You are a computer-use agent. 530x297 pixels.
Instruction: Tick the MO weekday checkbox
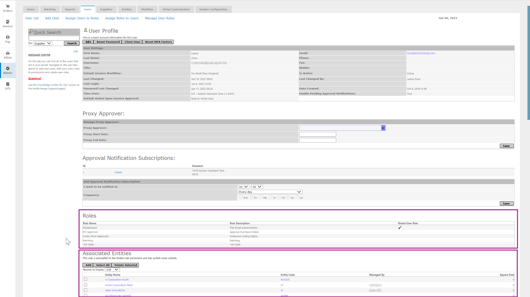pos(241,197)
